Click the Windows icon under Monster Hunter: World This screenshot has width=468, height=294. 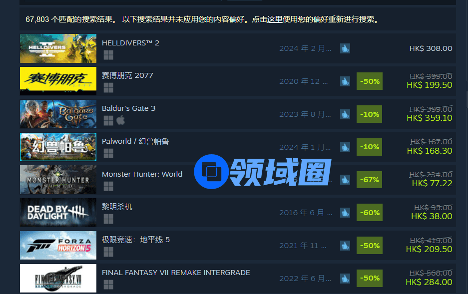tap(108, 186)
